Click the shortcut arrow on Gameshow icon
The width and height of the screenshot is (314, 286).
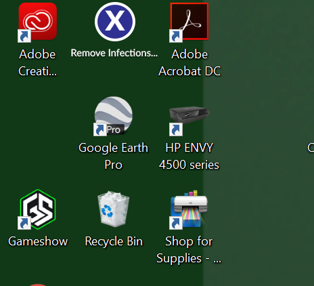(x=24, y=223)
